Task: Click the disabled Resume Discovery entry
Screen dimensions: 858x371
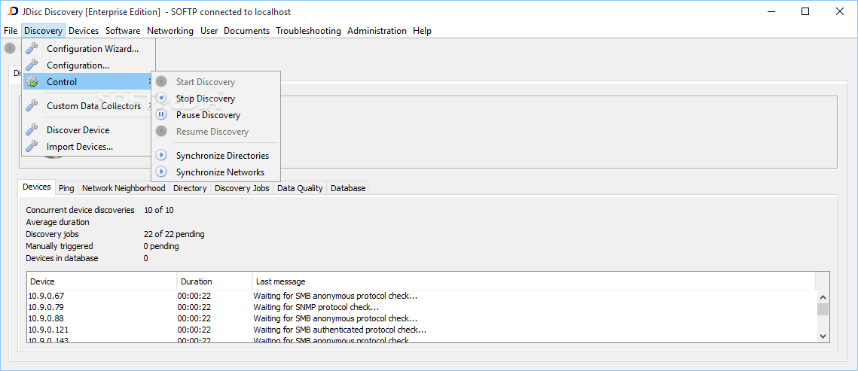Action: pos(215,131)
